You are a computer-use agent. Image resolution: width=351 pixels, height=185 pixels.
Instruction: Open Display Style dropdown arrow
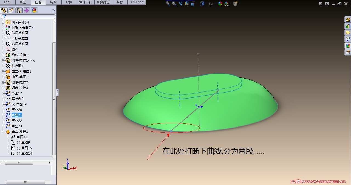coord(206,4)
